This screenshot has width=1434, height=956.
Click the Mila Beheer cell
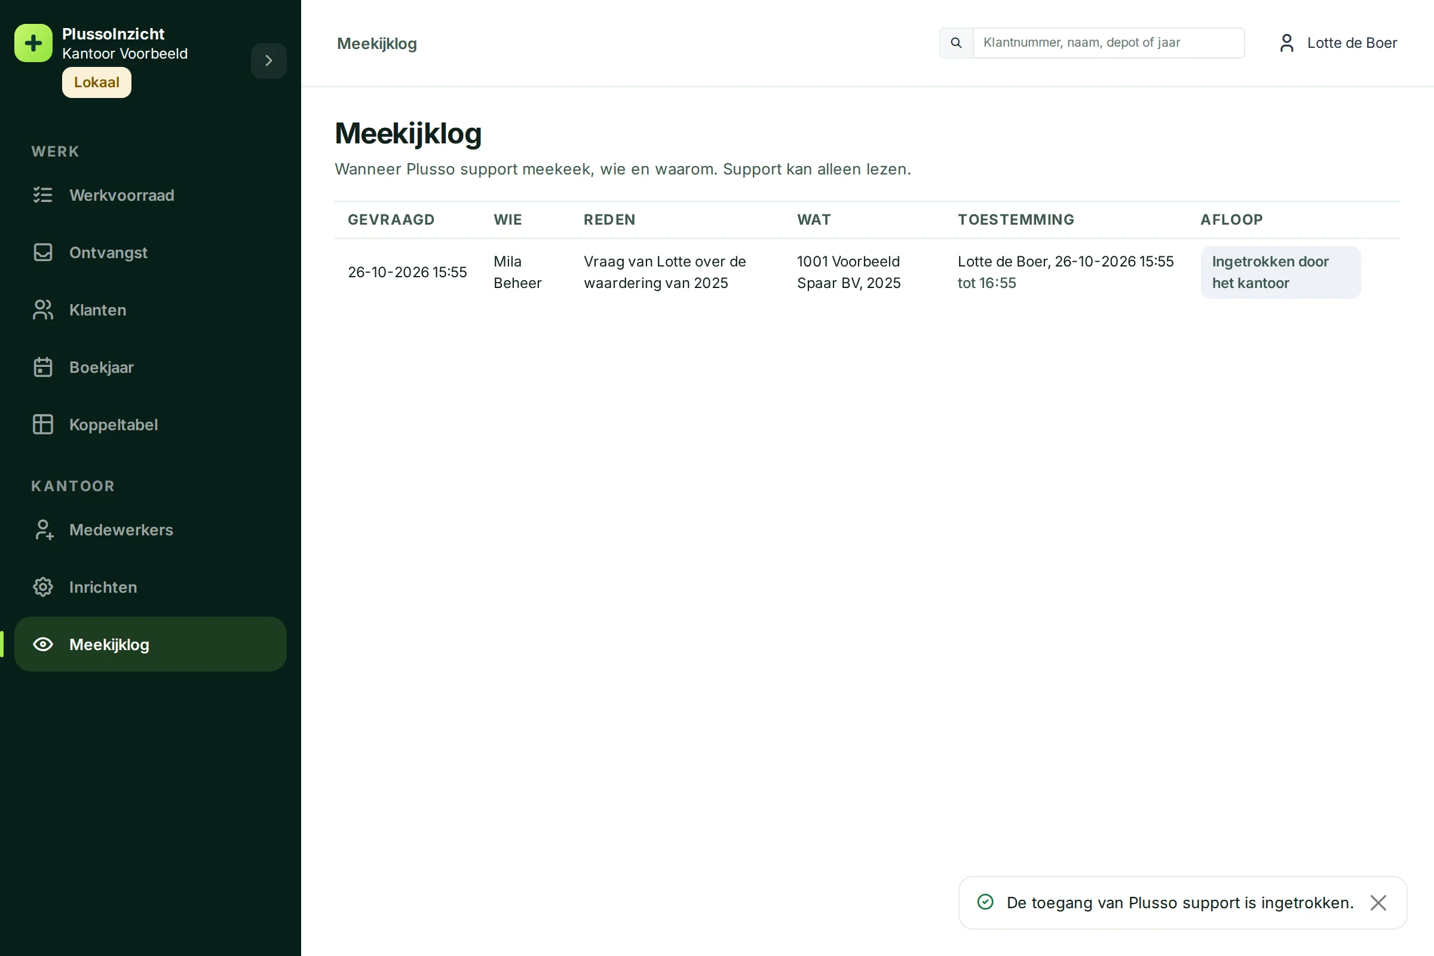click(x=517, y=272)
